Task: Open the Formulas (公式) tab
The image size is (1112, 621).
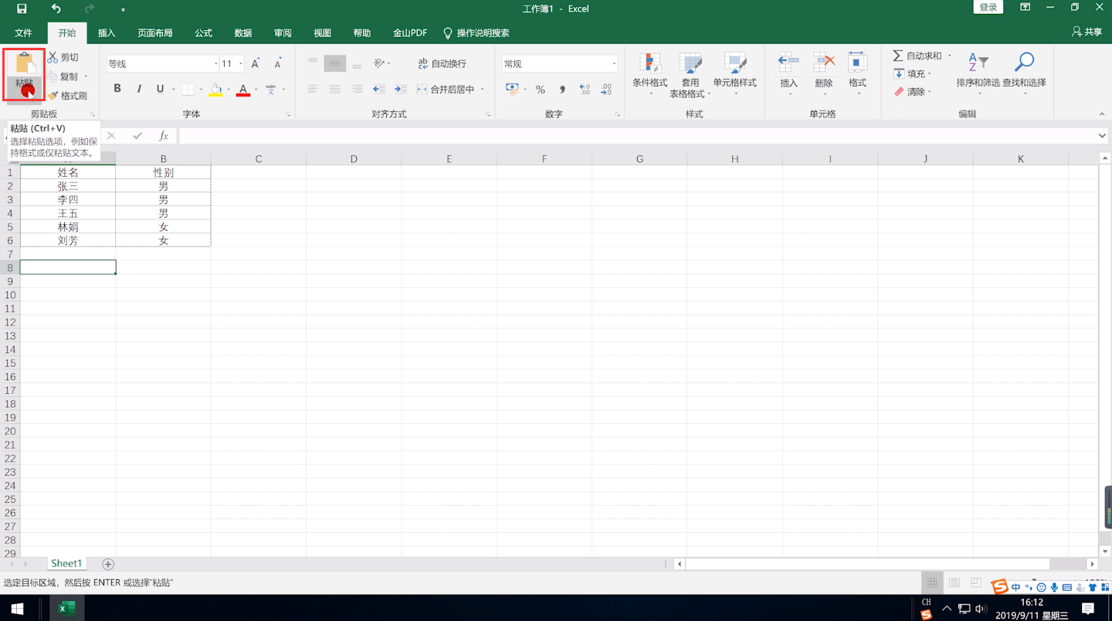Action: click(204, 33)
